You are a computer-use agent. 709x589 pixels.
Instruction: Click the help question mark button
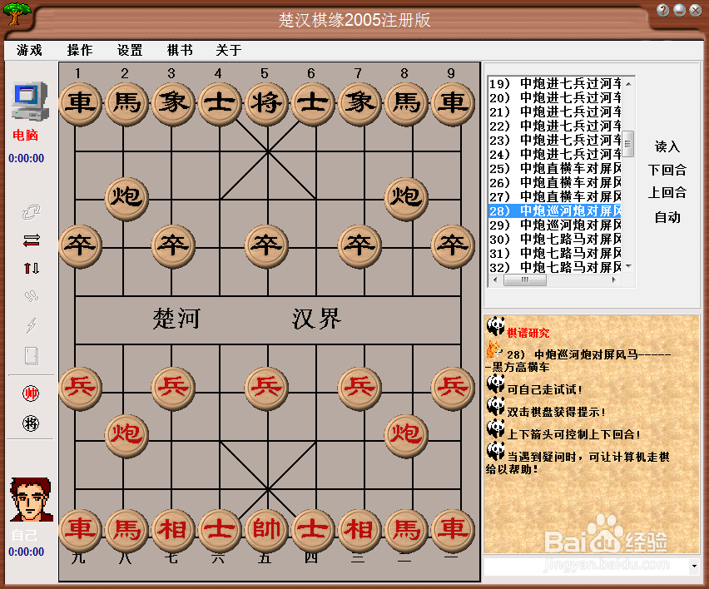coord(663,10)
